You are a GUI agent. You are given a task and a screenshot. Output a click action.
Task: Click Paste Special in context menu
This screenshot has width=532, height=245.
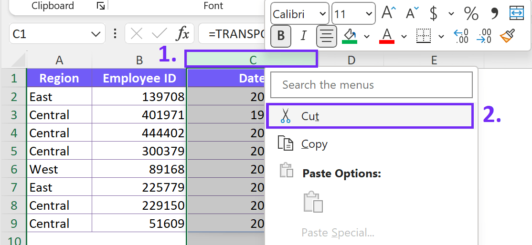338,233
